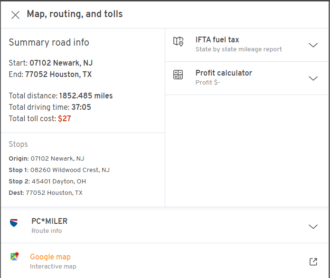Click Stop 1 Wildwood Crest, NJ entry
Screen dimensions: 330x278
click(x=59, y=170)
